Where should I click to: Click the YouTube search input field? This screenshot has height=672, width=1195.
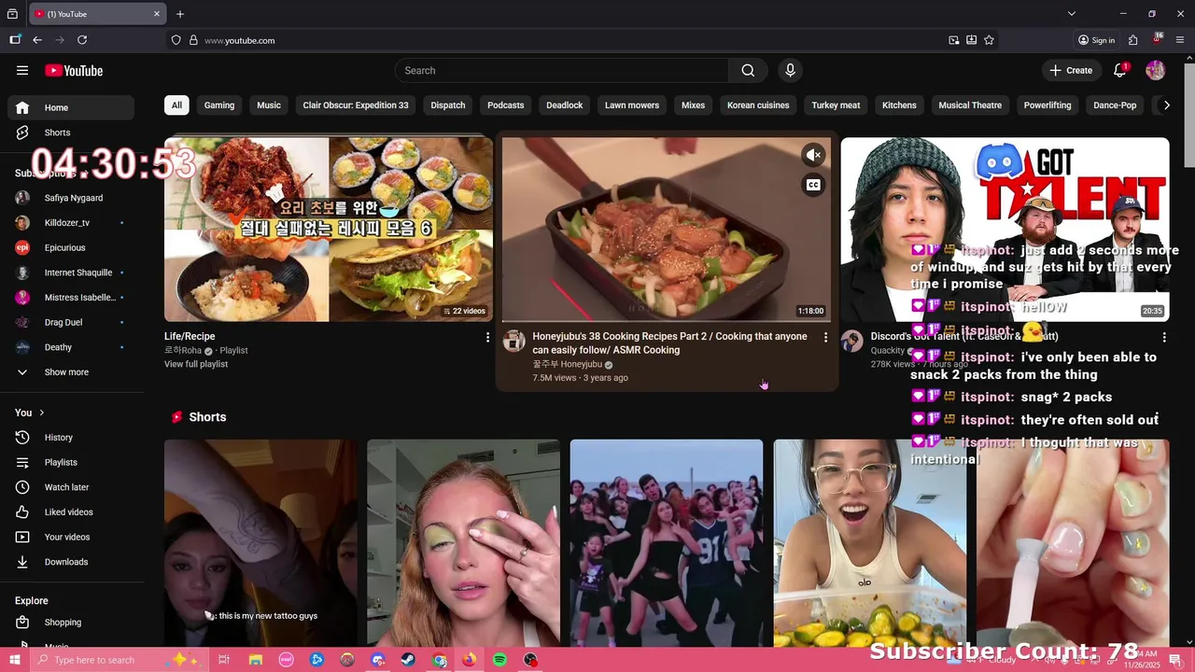562,71
